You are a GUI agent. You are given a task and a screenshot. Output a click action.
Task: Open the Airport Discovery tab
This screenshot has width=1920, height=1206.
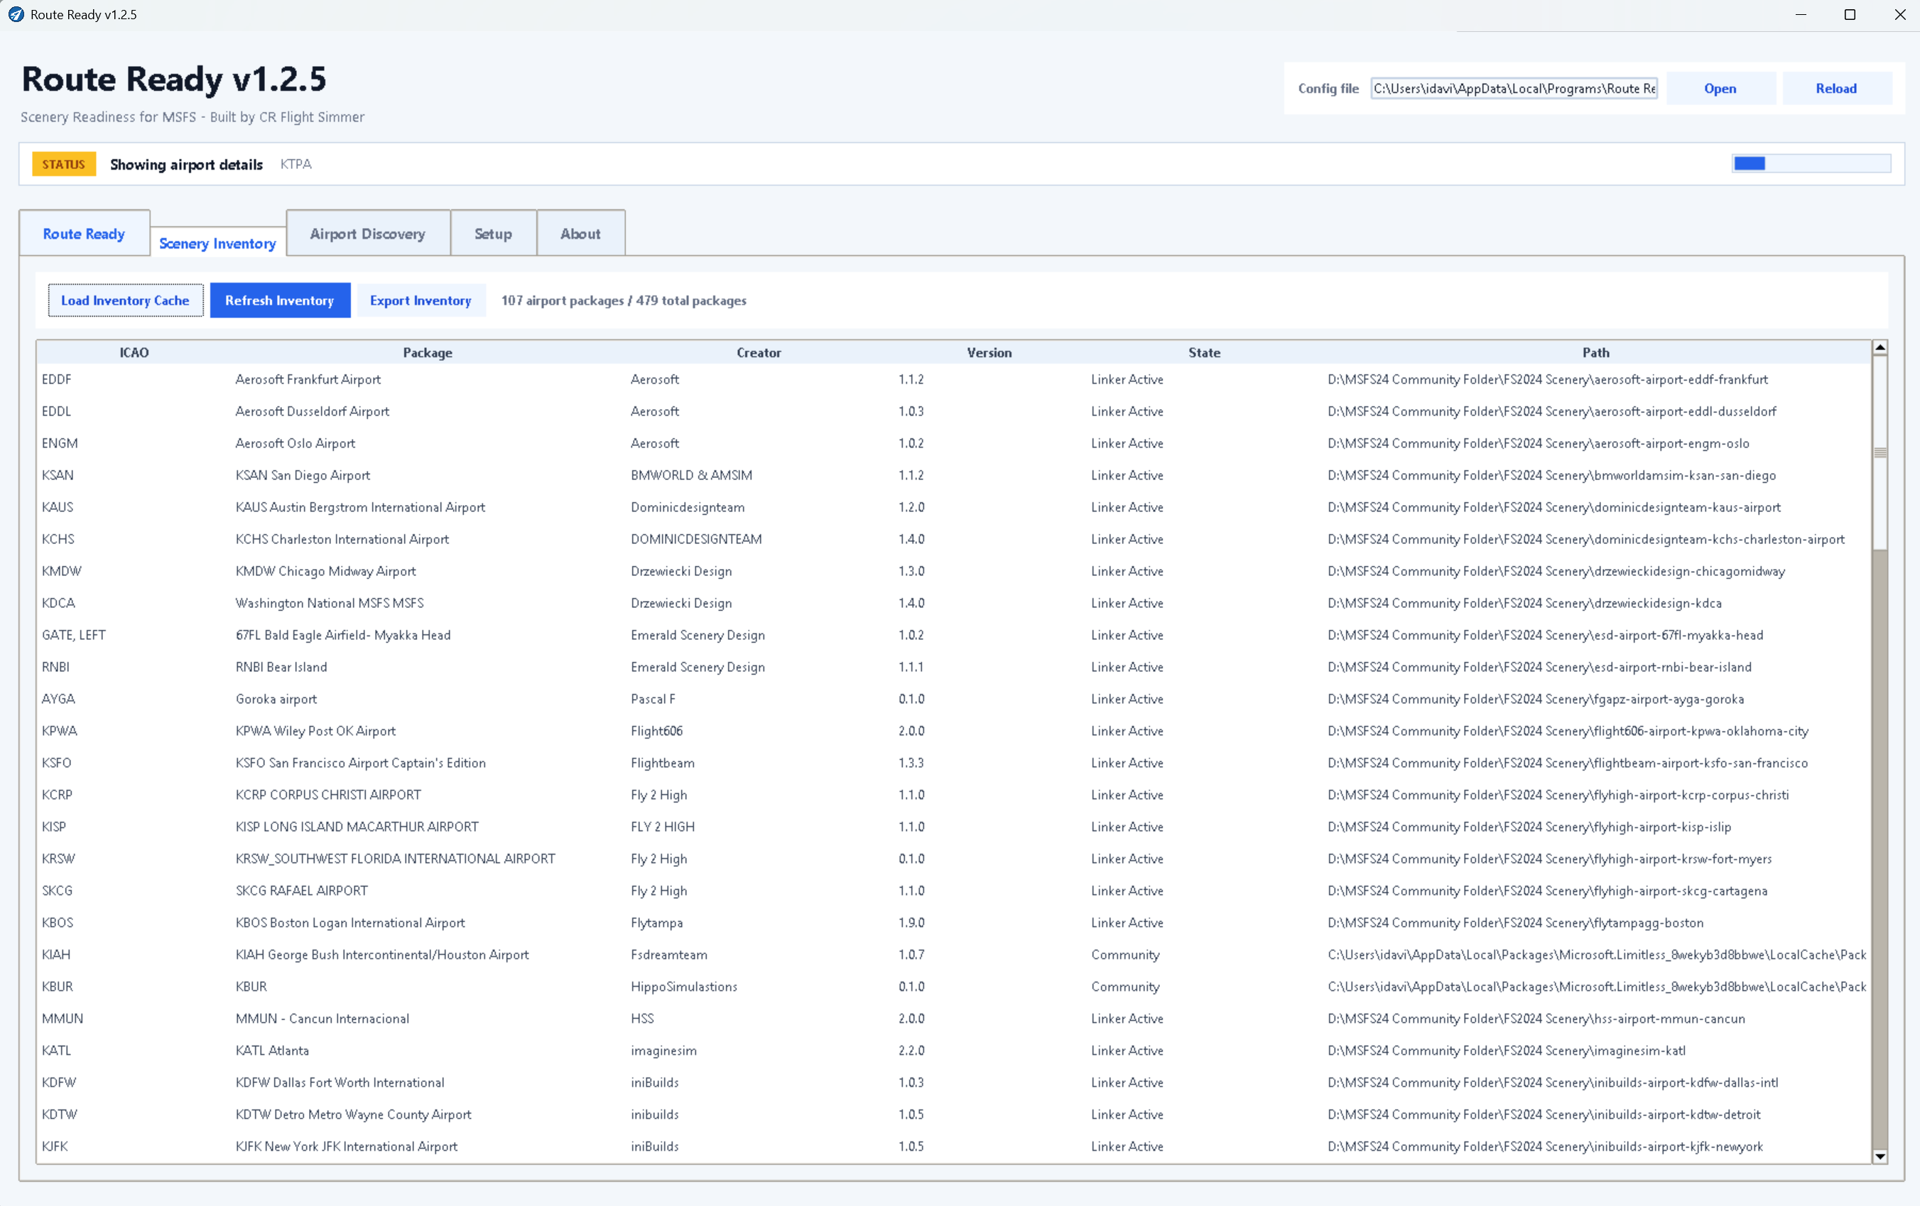[367, 234]
